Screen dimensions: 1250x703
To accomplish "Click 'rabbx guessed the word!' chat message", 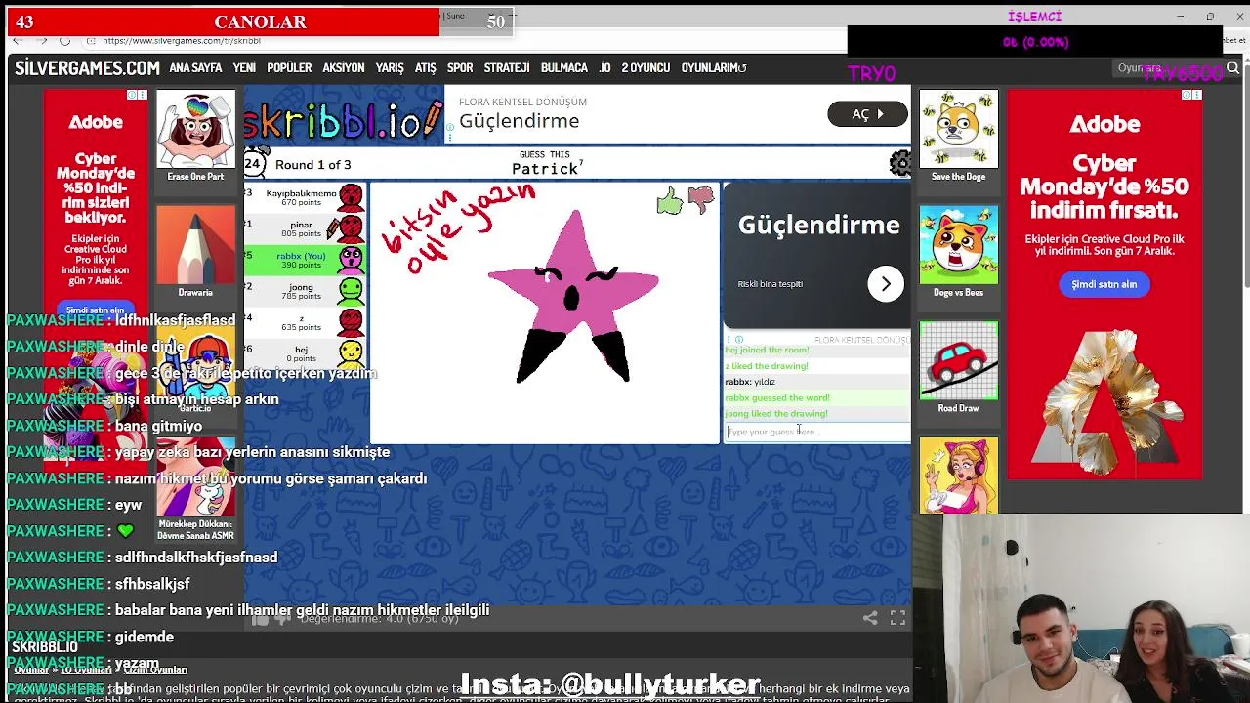I will click(x=777, y=397).
